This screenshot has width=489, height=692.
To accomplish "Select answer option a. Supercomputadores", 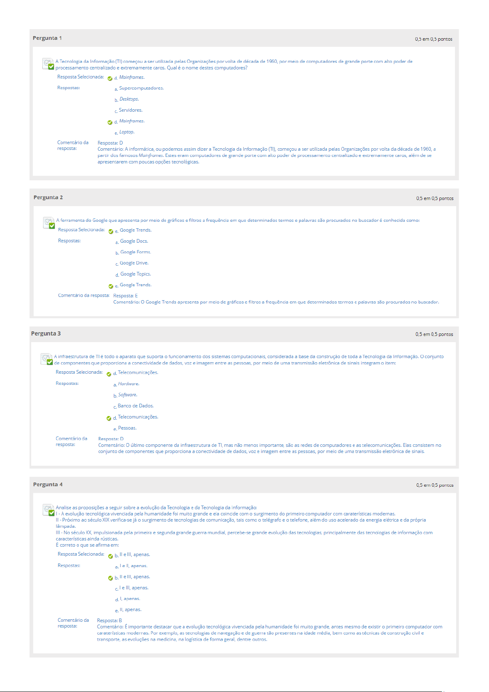I will [139, 88].
